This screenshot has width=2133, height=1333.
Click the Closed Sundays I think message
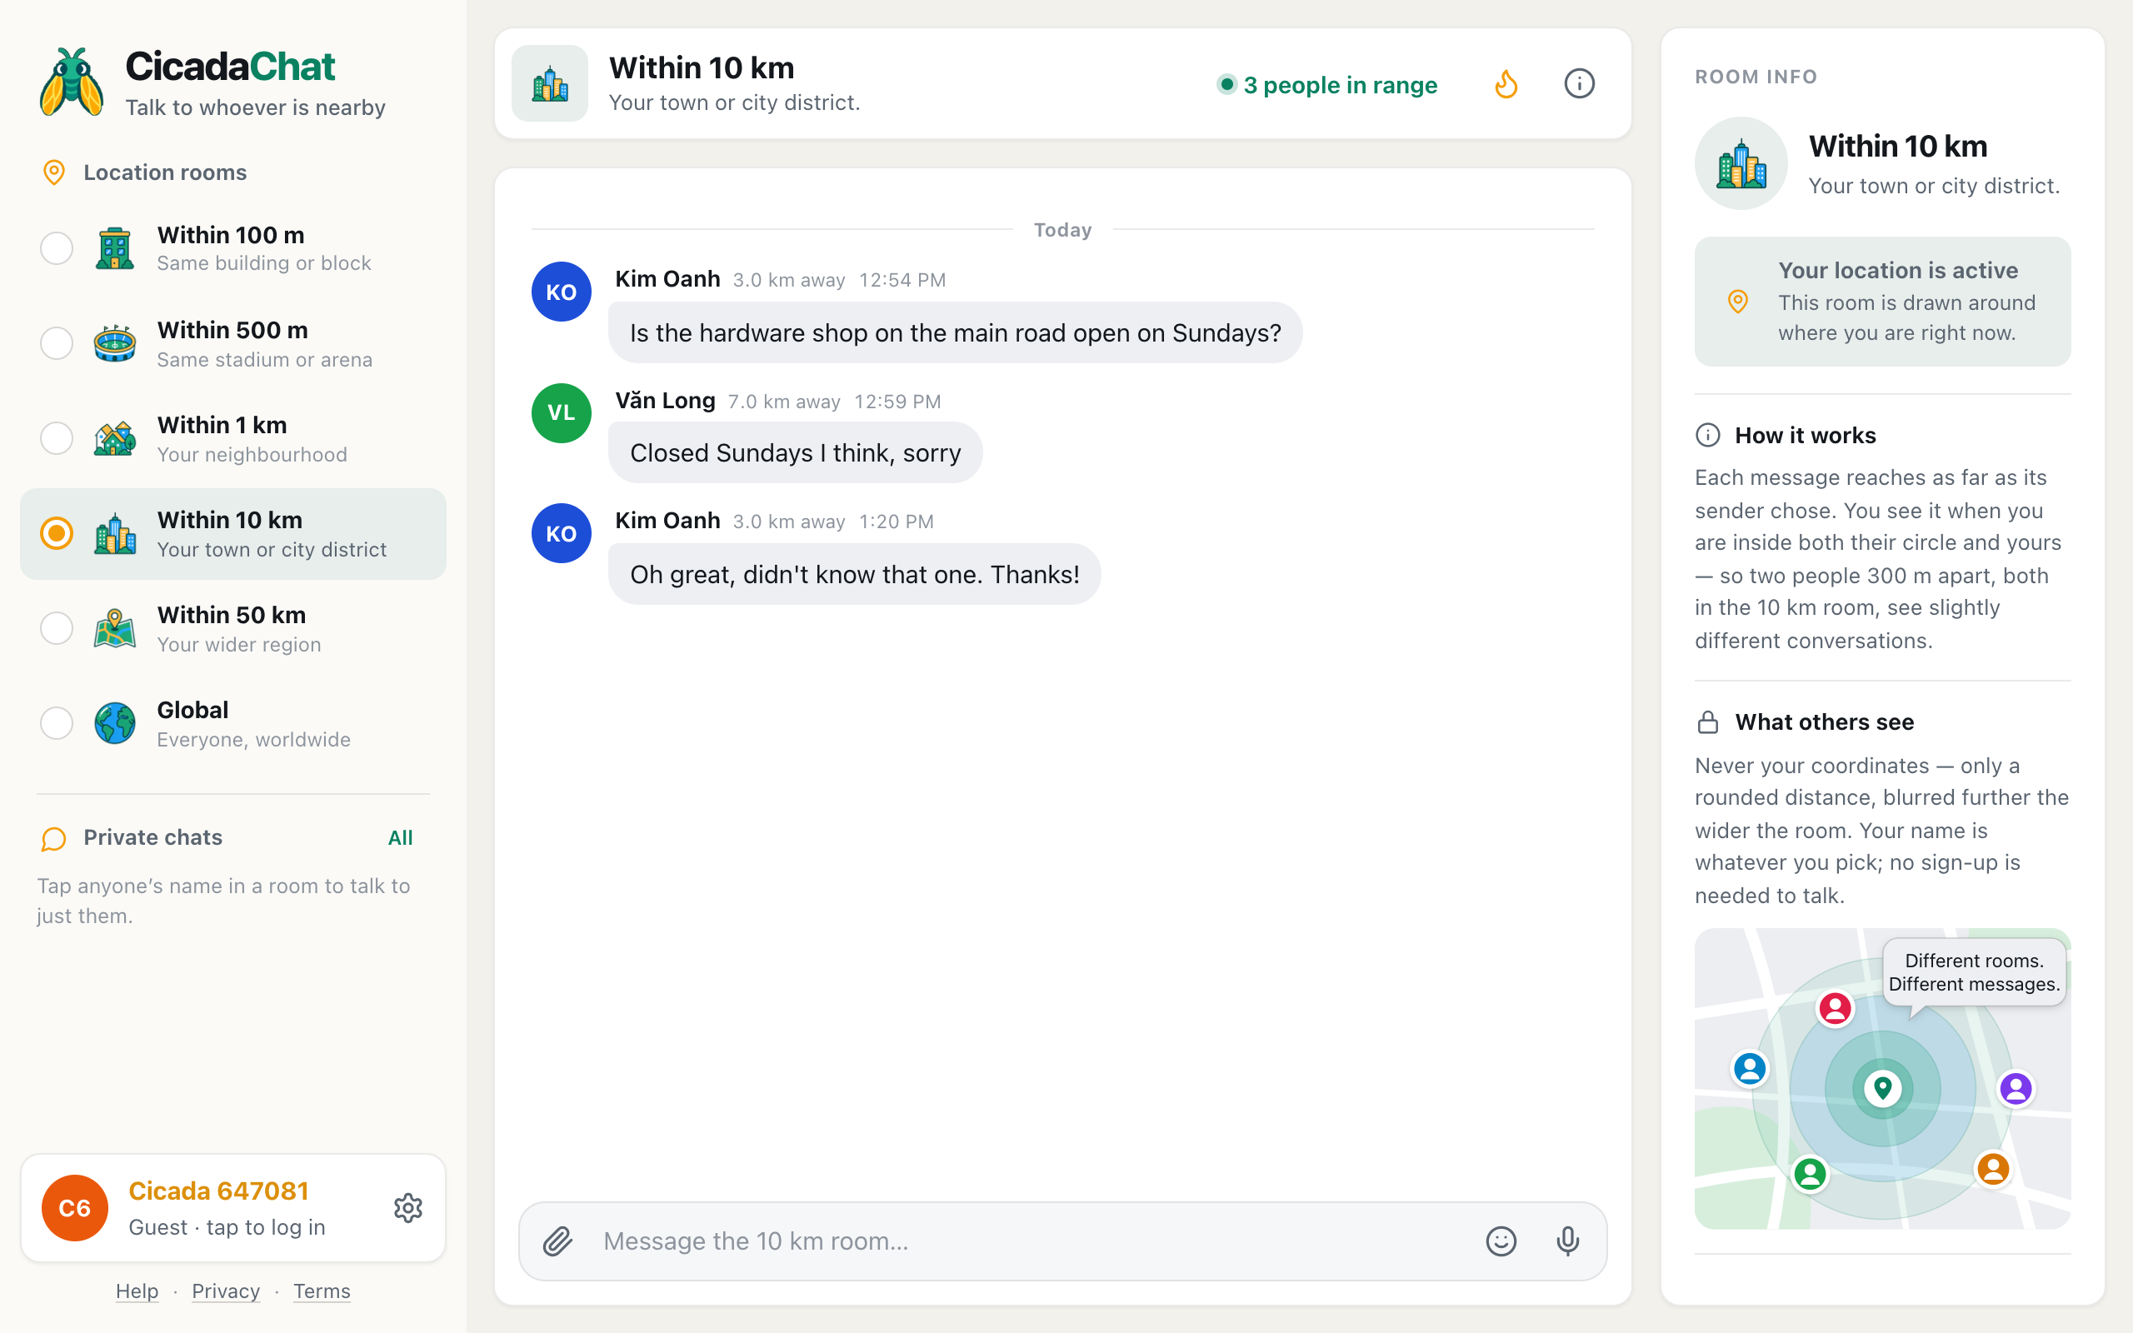(x=795, y=452)
